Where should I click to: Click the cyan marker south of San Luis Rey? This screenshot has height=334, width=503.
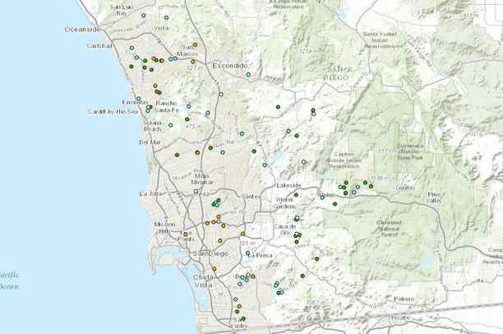click(143, 16)
